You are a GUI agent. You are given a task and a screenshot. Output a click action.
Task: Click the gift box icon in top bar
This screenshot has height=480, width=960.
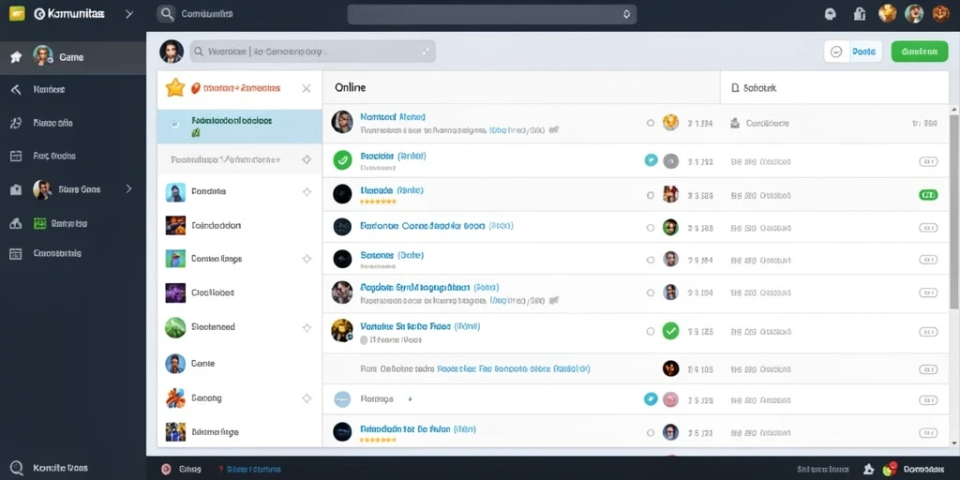(x=859, y=13)
